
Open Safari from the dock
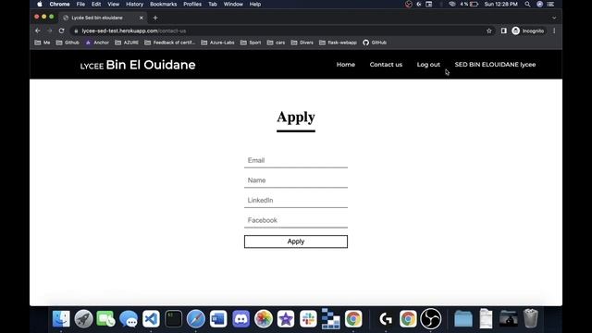click(x=195, y=318)
